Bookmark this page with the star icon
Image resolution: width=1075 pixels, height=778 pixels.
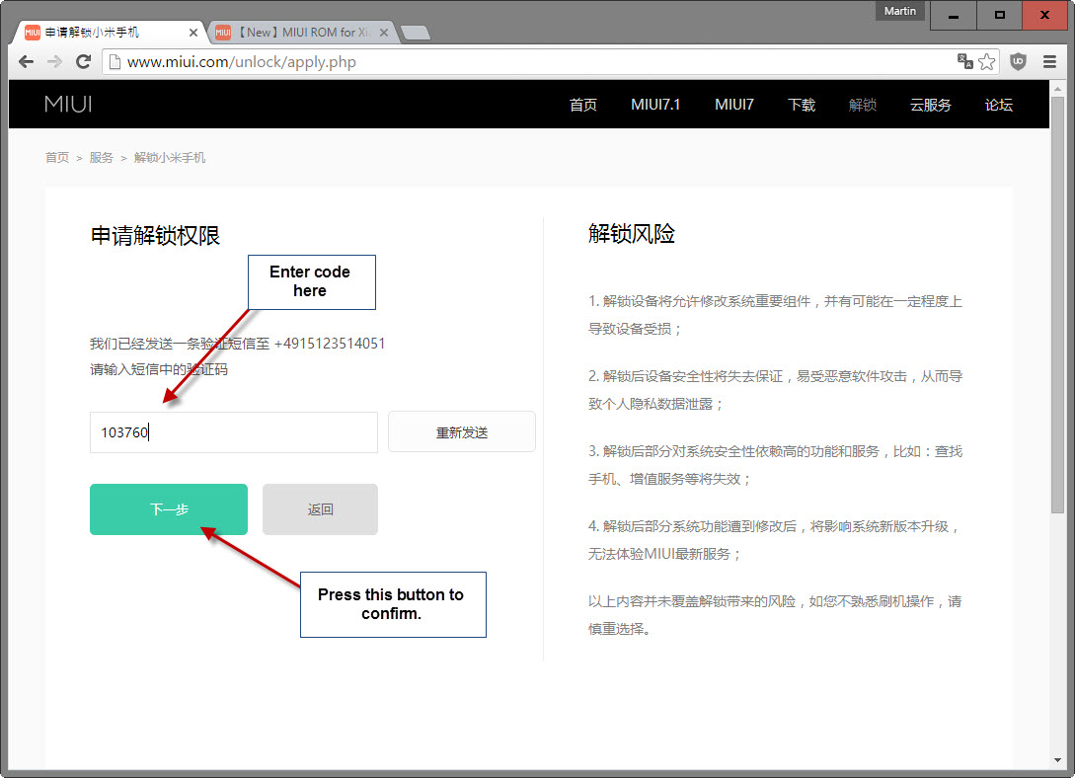pyautogui.click(x=986, y=61)
